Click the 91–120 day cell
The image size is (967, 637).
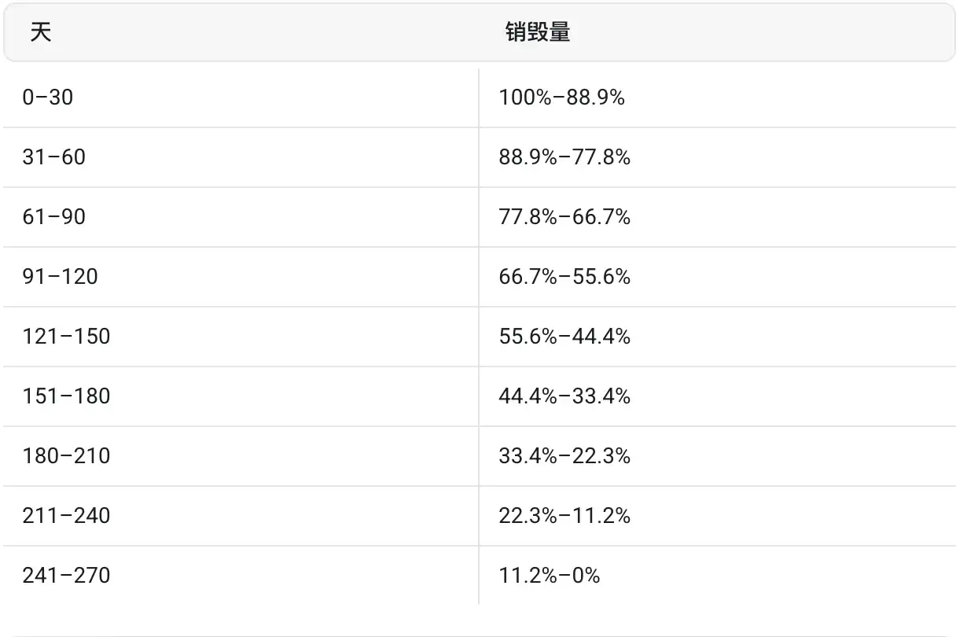[x=61, y=277]
